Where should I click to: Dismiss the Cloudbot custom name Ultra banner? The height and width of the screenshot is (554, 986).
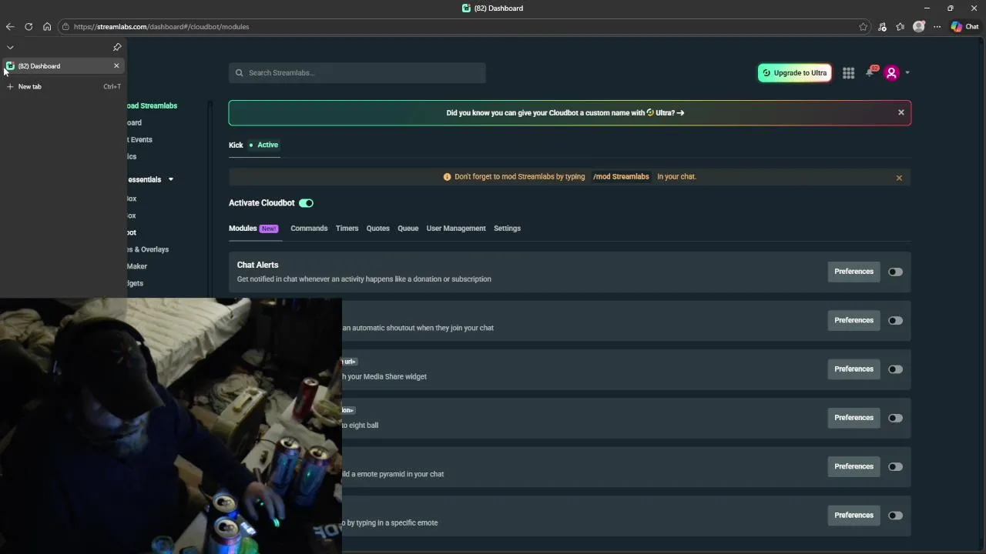[900, 112]
